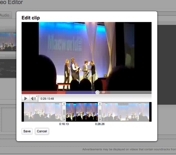Viewport: 176px width, 155px height.
Task: Nudge start trim handle left arrow
Action: tap(64, 104)
